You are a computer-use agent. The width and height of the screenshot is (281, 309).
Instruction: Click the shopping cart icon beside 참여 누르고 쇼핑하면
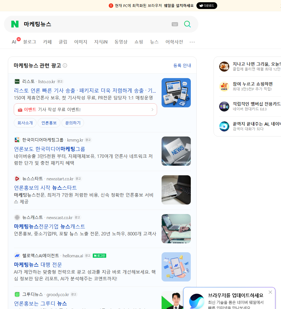[224, 87]
